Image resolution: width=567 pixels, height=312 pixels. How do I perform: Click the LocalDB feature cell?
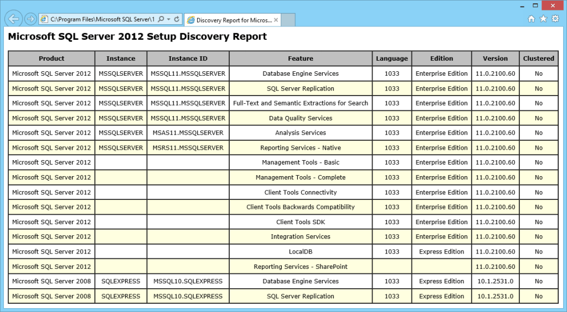301,251
